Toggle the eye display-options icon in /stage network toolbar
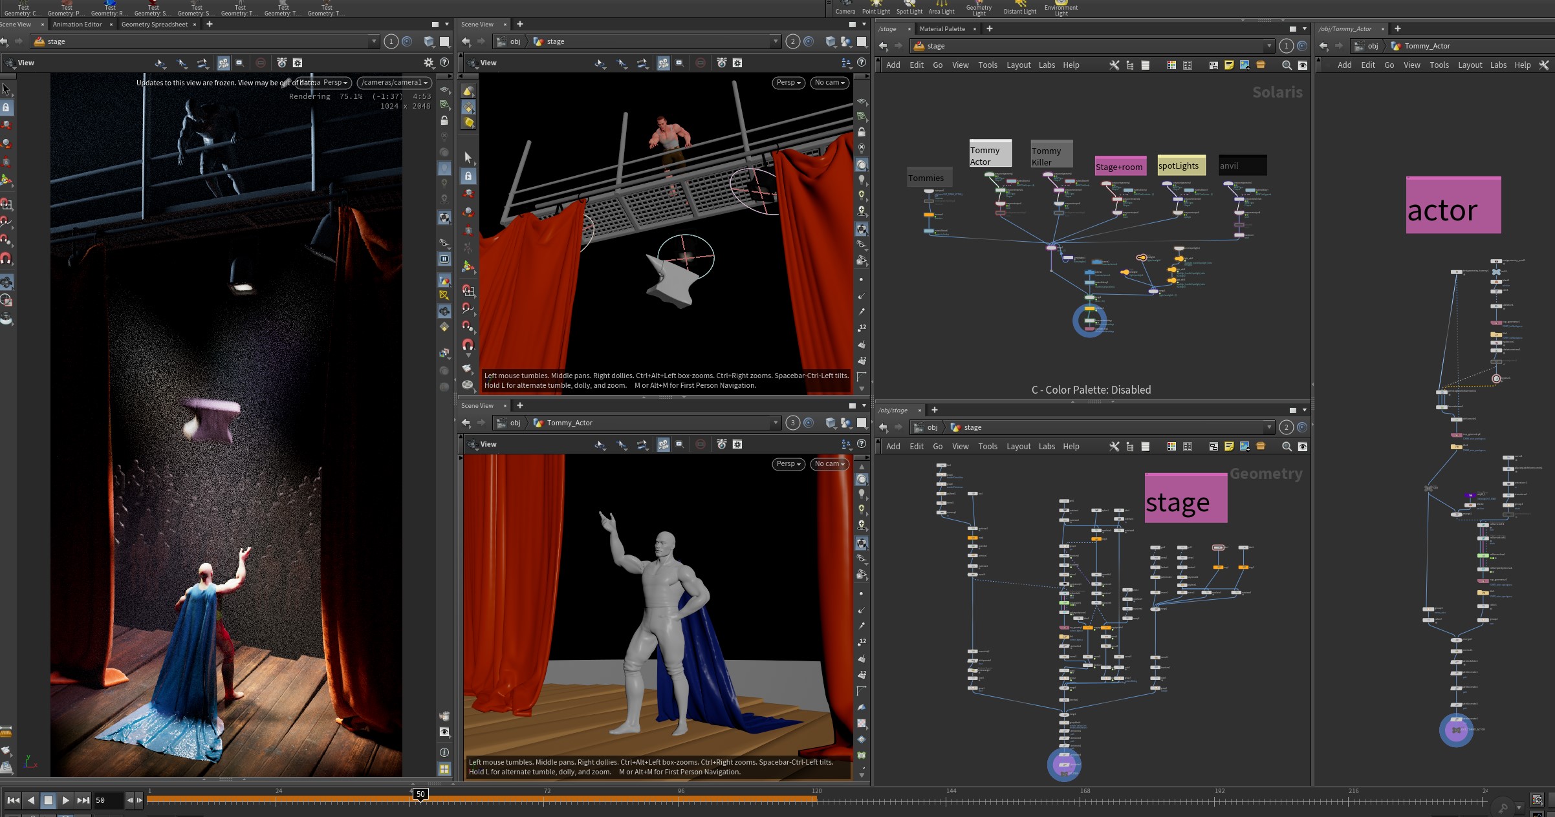The image size is (1555, 817). coord(1303,65)
